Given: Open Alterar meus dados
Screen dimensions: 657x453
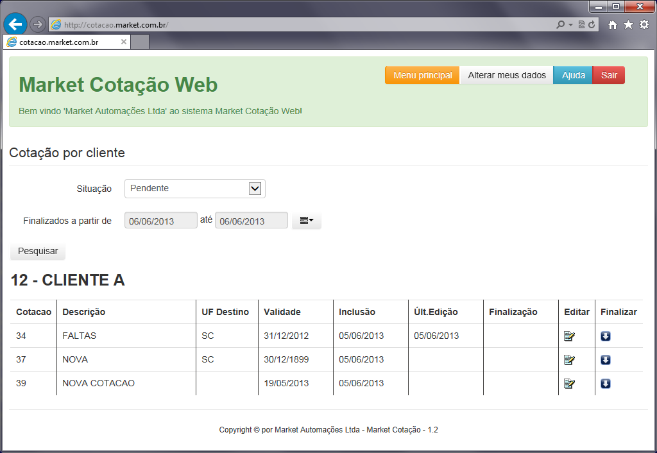Looking at the screenshot, I should (x=507, y=75).
